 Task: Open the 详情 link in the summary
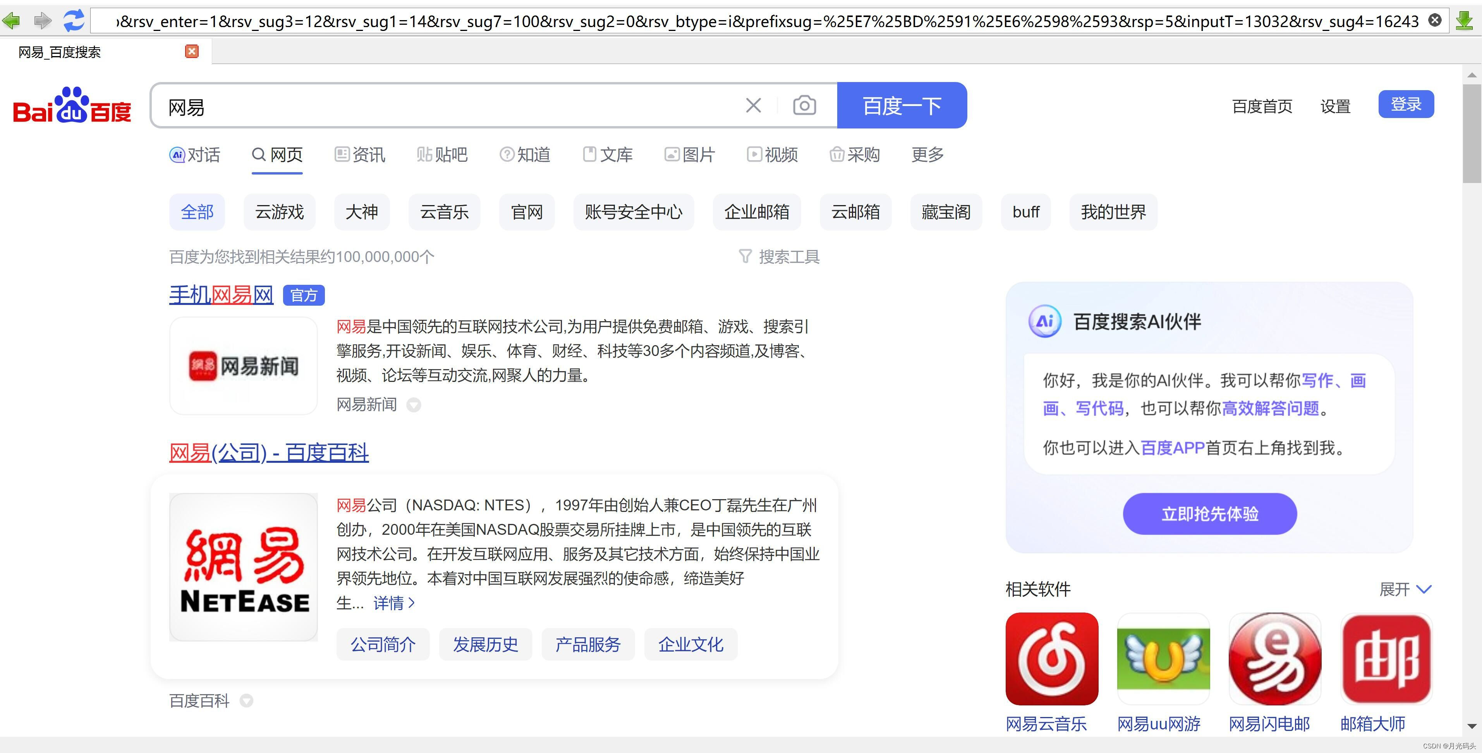coord(394,603)
